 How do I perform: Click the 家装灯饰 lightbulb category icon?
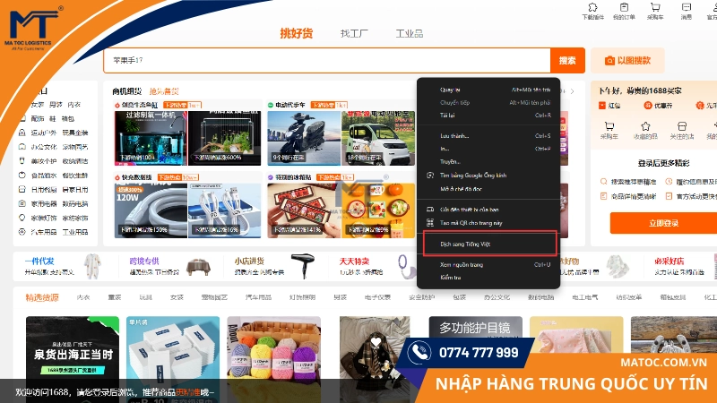coord(22,218)
